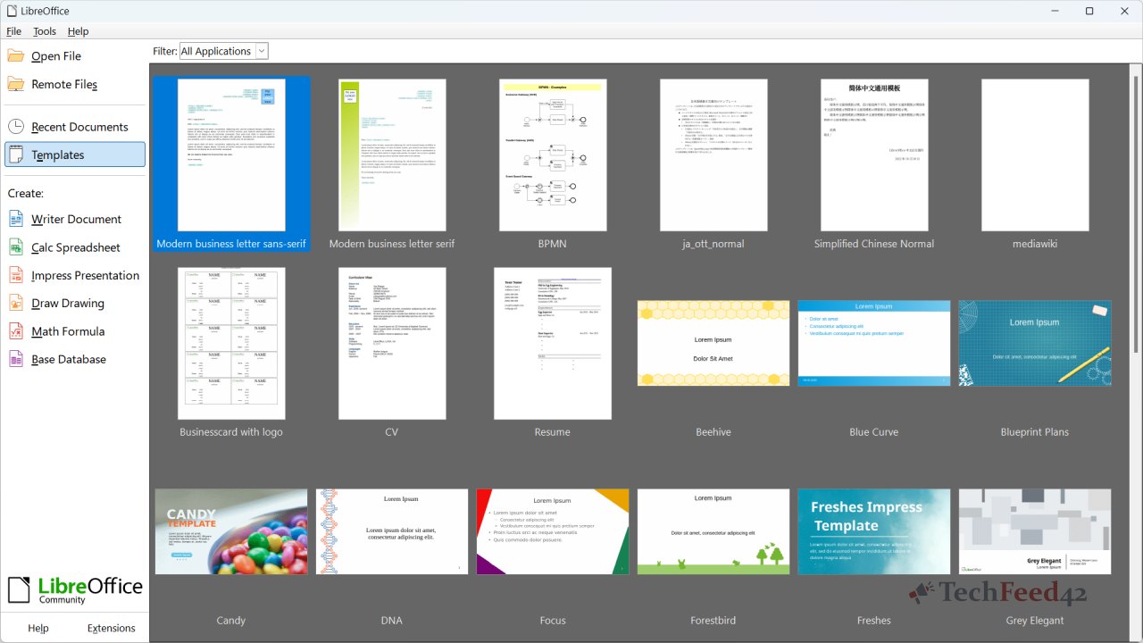The image size is (1143, 643).
Task: Click the Open File button label
Action: point(56,55)
